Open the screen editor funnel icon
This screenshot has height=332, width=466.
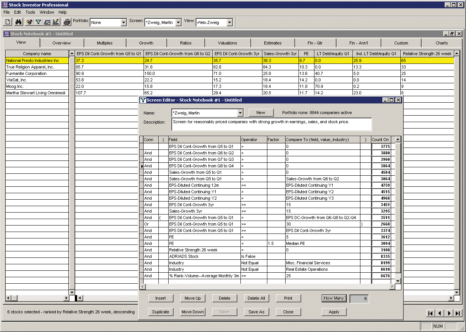[x=38, y=22]
